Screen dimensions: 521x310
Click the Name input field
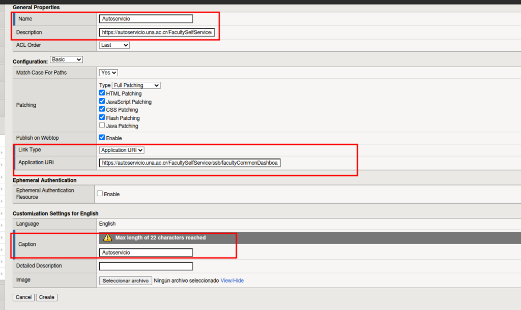146,19
